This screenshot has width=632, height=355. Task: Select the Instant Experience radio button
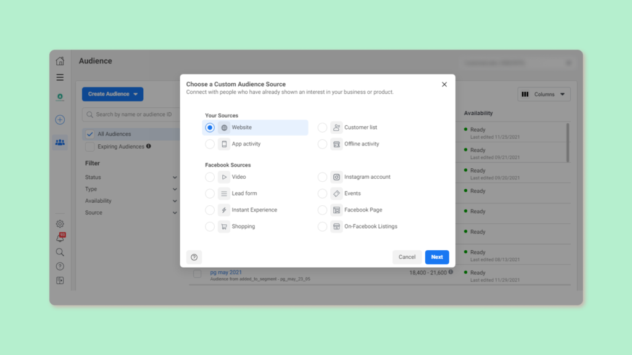point(210,210)
